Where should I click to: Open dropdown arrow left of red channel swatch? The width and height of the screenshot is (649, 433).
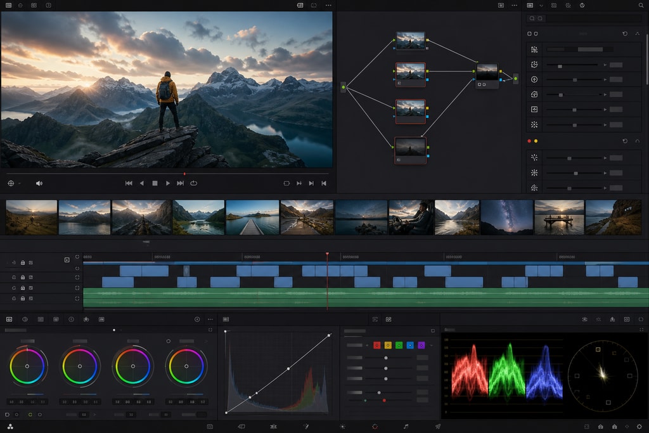pyautogui.click(x=367, y=346)
